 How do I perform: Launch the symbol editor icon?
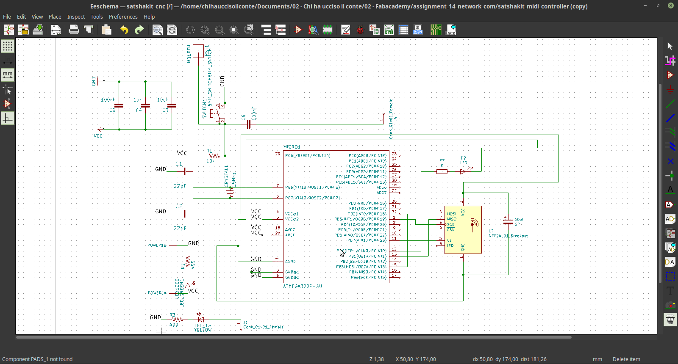point(298,30)
